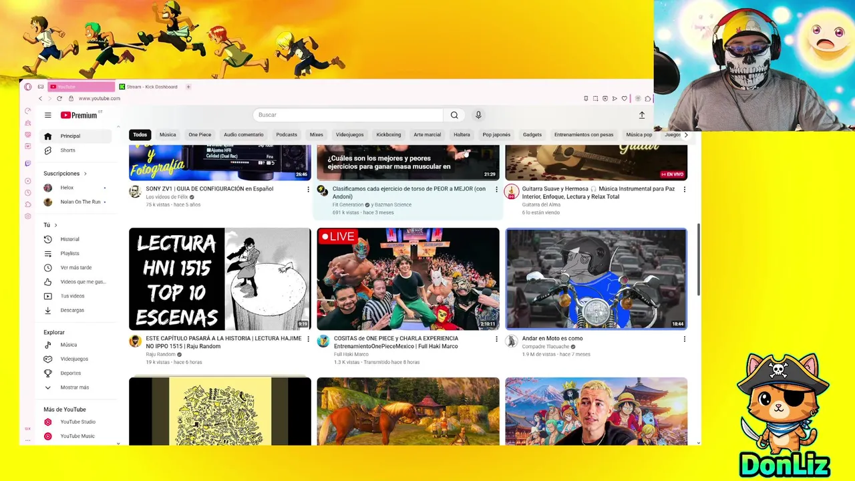Open options for the Guitarra Suave y Hermosa stream
Image resolution: width=855 pixels, height=481 pixels.
(x=684, y=189)
